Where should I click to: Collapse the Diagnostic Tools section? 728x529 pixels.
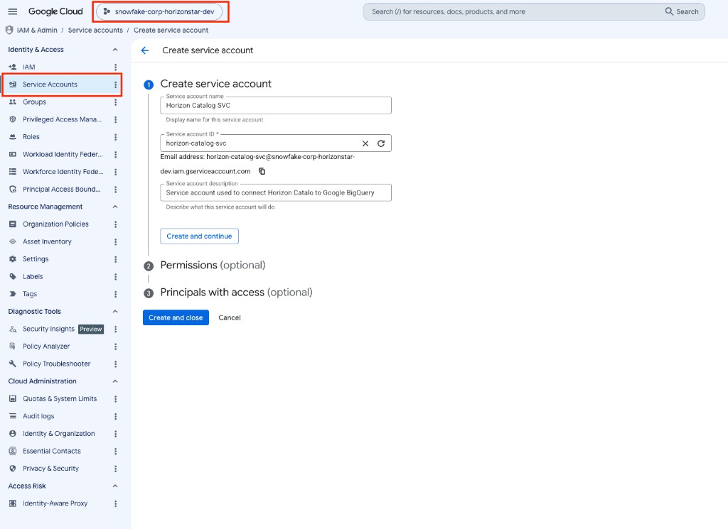[115, 312]
